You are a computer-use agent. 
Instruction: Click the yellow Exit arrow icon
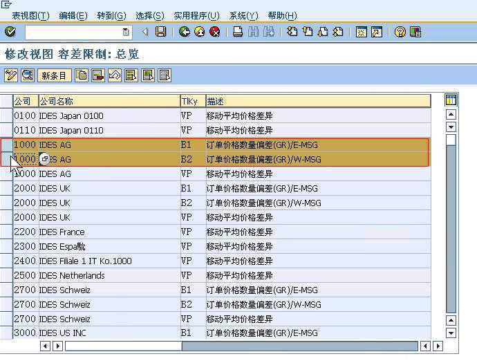click(200, 32)
